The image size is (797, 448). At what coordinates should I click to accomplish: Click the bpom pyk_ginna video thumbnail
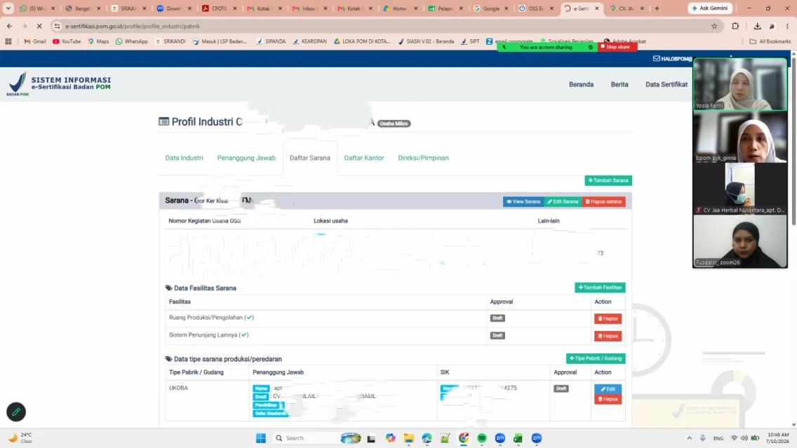[739, 137]
